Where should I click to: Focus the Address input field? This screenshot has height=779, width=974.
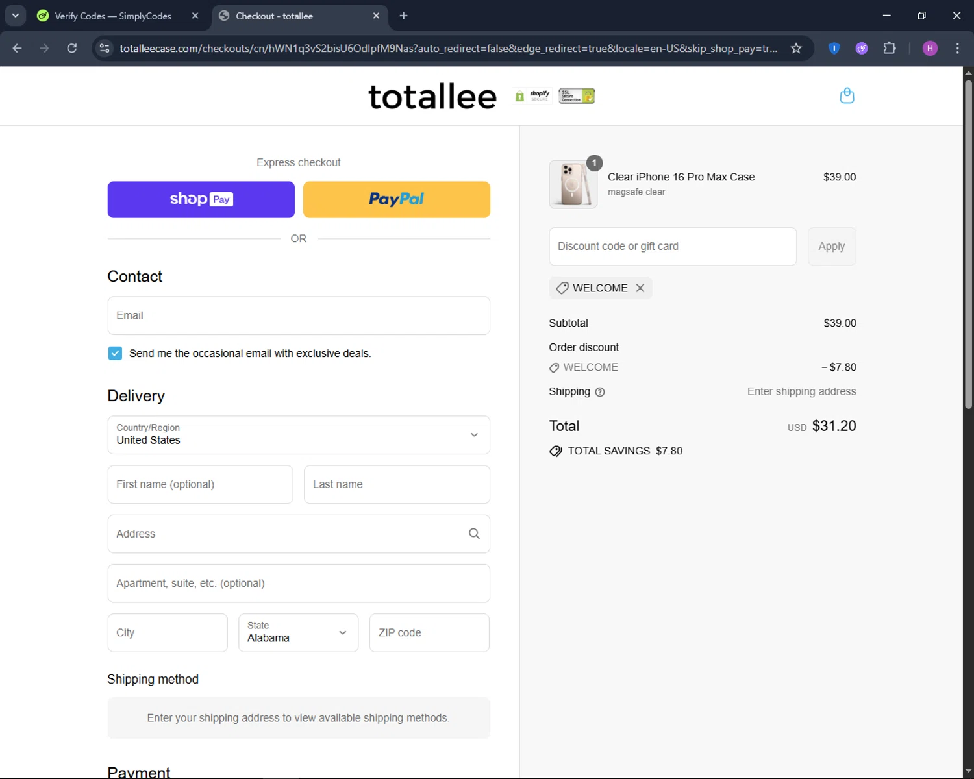tap(299, 534)
